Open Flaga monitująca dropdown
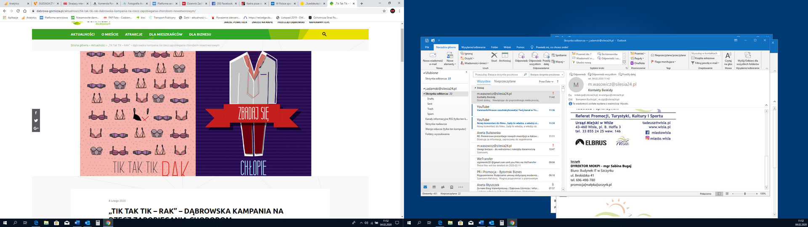The height and width of the screenshot is (227, 808). pos(663,62)
